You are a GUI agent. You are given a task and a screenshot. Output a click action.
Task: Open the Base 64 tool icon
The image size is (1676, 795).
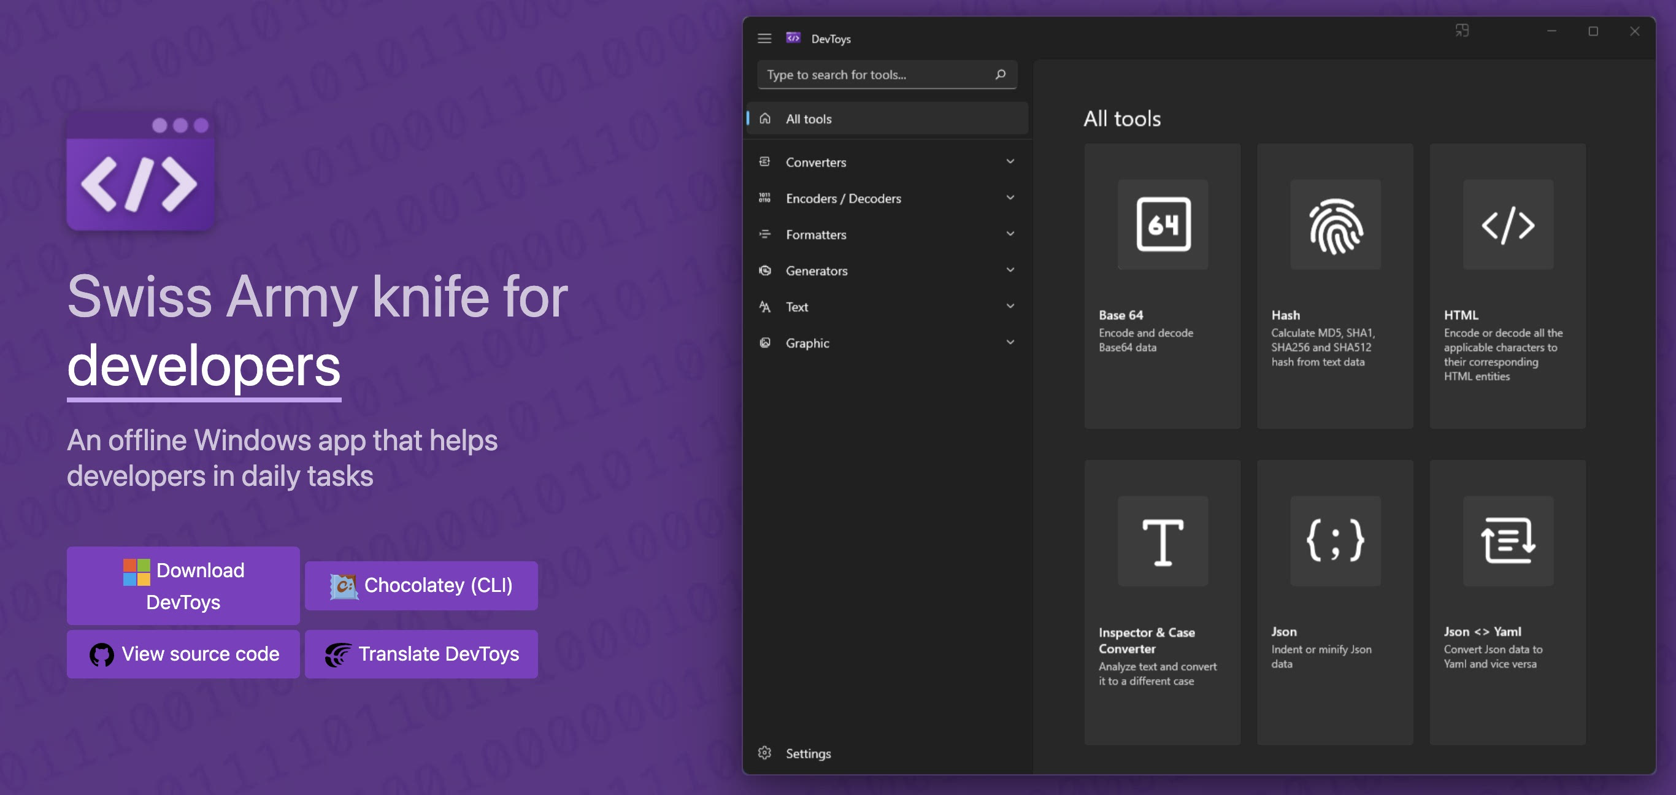[1163, 225]
